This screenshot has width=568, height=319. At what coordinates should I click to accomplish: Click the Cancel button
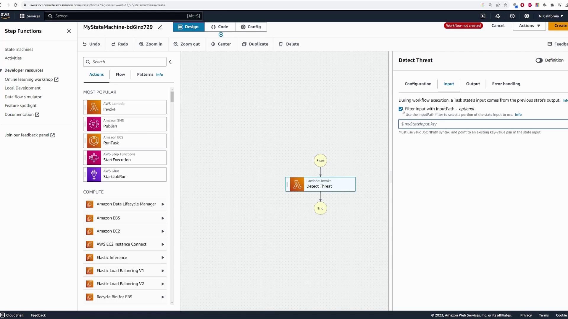pos(498,26)
